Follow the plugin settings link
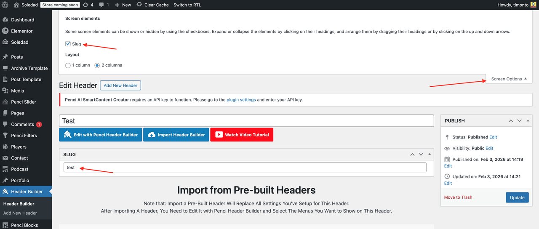Viewport: 539px width, 229px height. (241, 100)
